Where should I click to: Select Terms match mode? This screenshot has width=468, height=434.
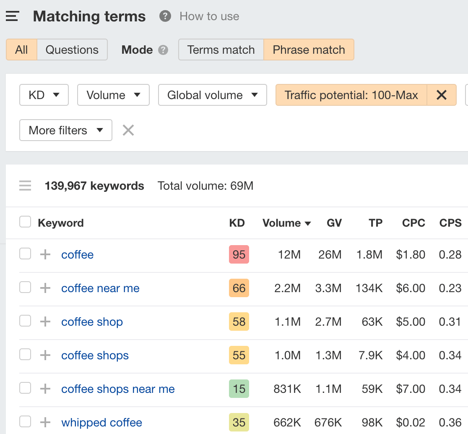(221, 50)
